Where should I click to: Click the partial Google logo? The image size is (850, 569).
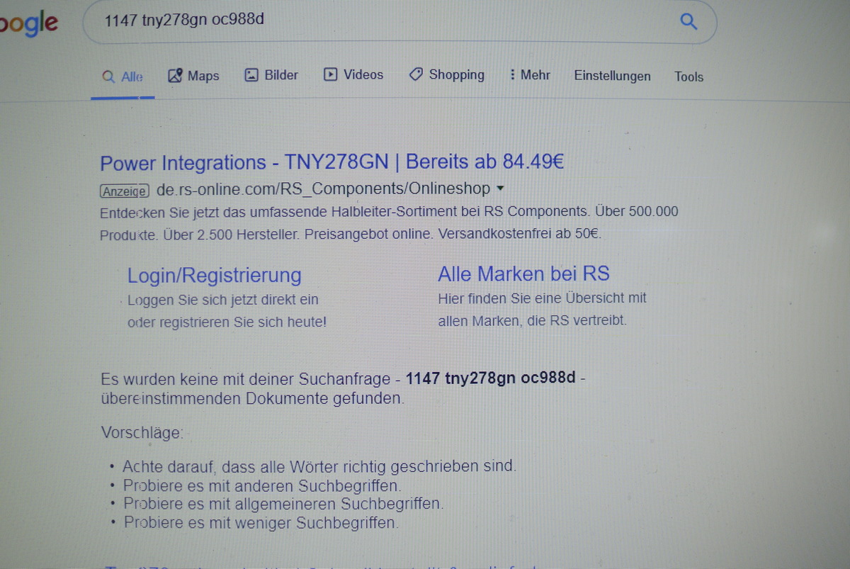29,24
